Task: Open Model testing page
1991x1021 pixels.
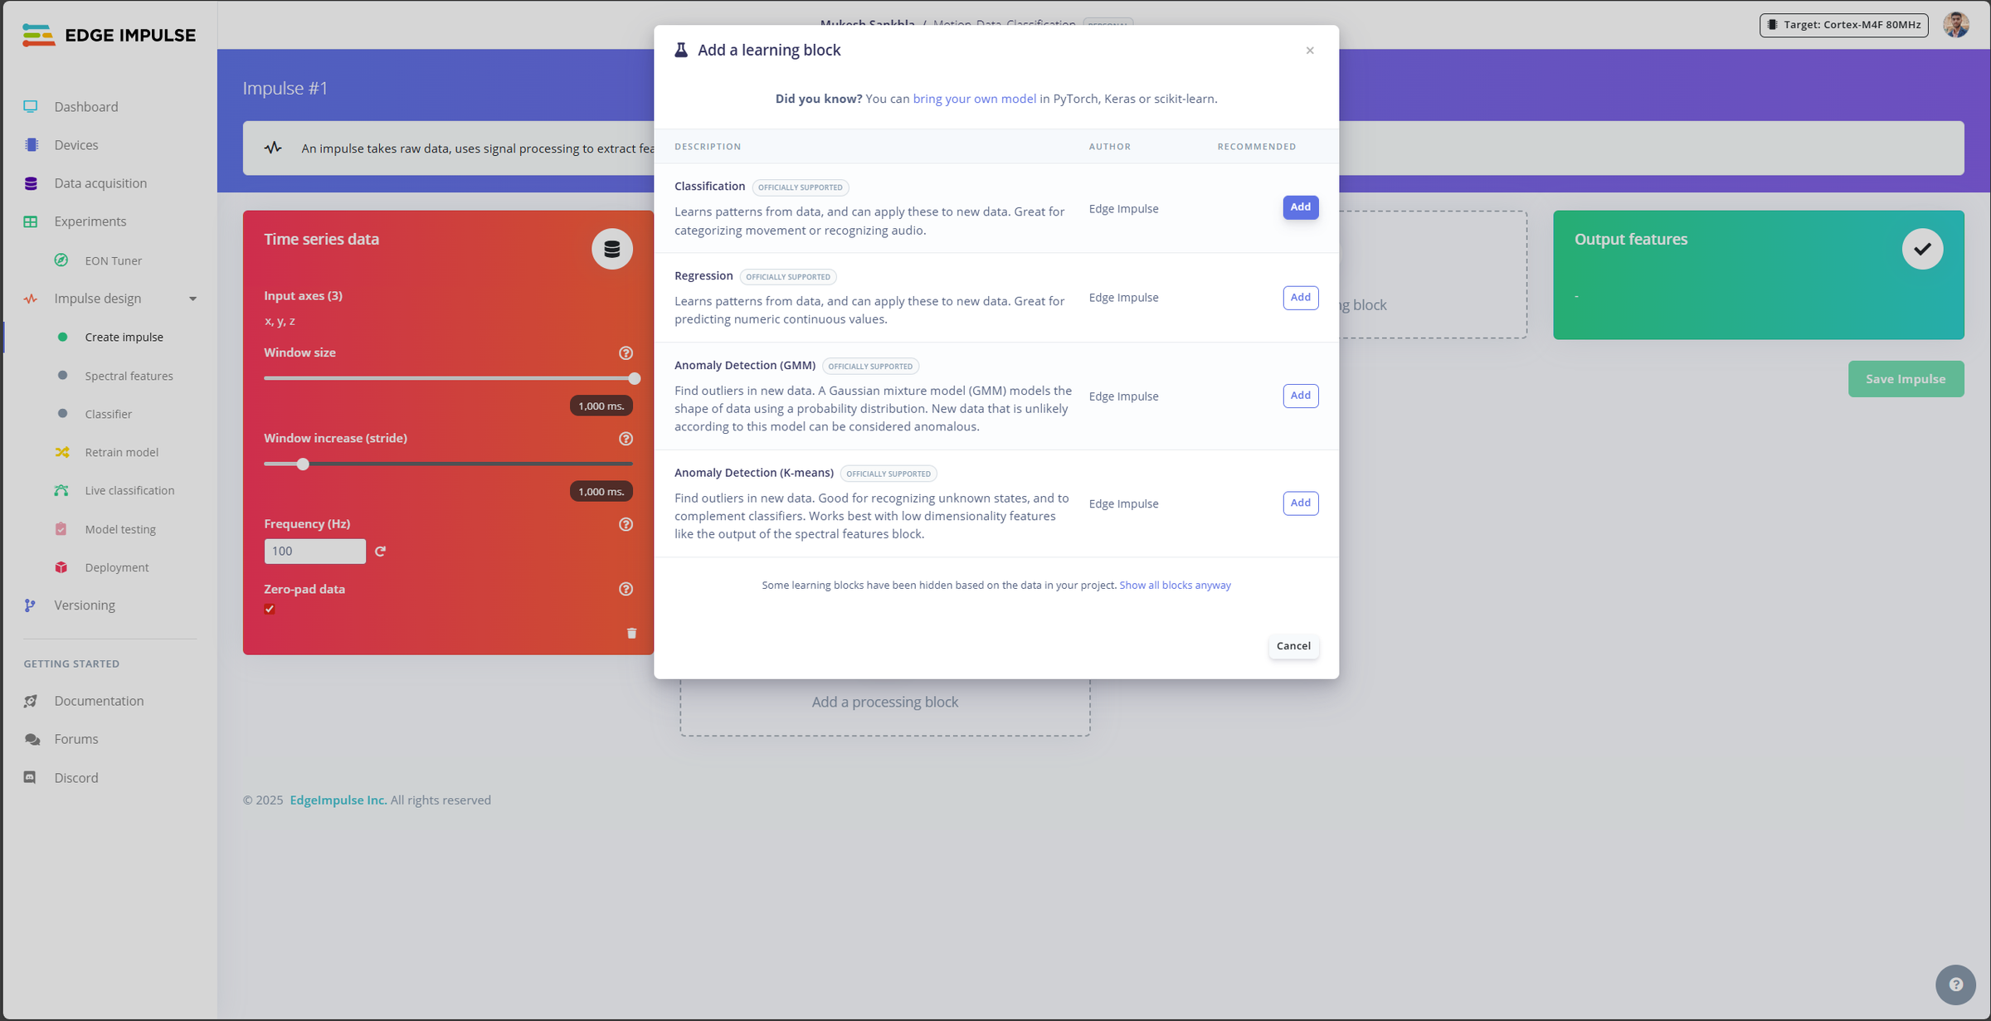Action: [x=120, y=529]
